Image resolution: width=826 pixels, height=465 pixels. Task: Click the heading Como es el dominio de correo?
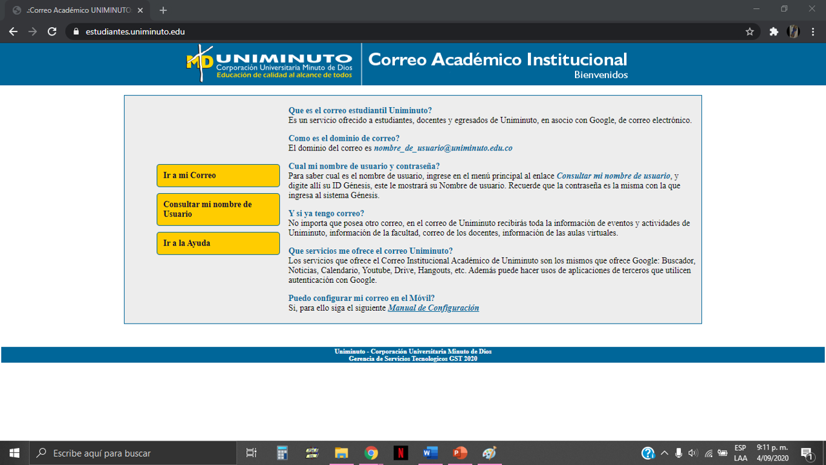tap(344, 138)
